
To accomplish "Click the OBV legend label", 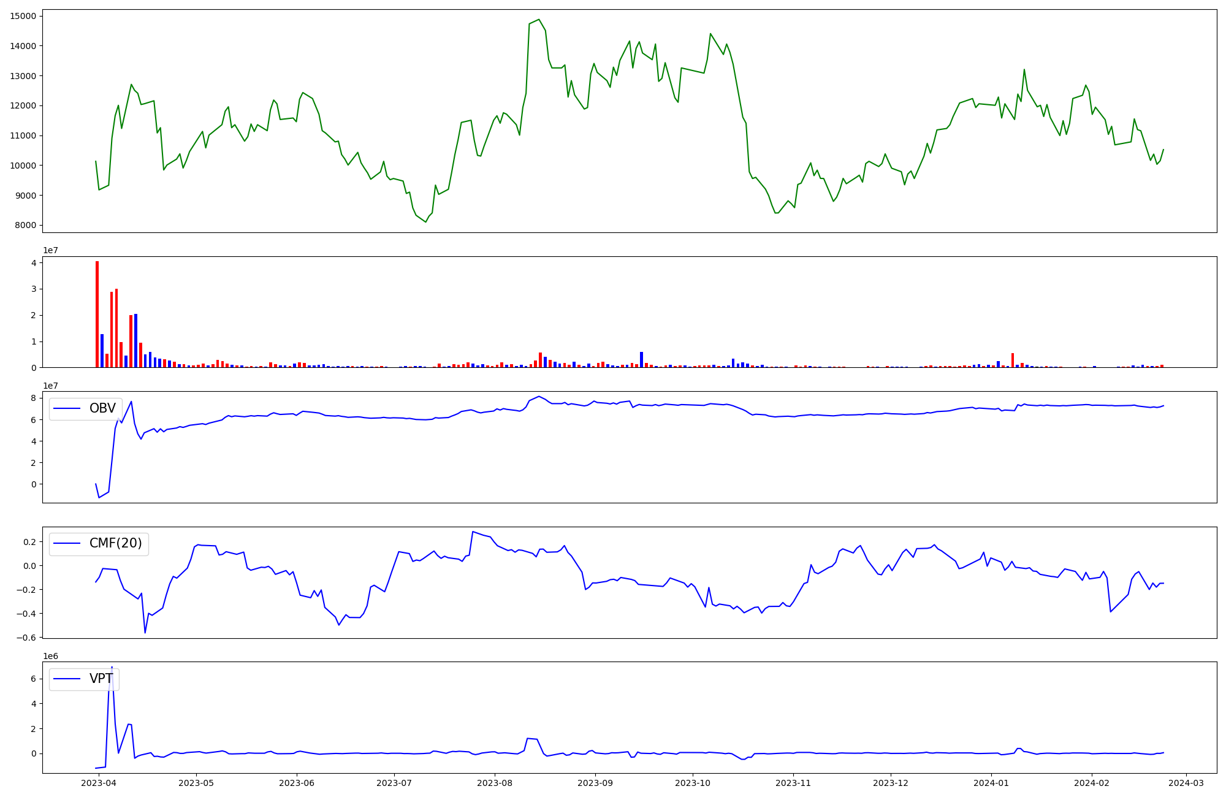I will (102, 409).
